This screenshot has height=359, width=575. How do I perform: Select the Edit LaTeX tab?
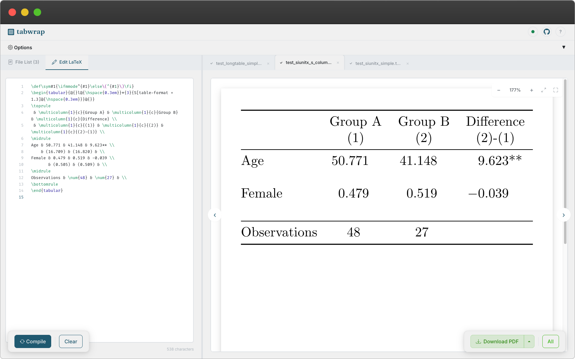click(x=67, y=62)
